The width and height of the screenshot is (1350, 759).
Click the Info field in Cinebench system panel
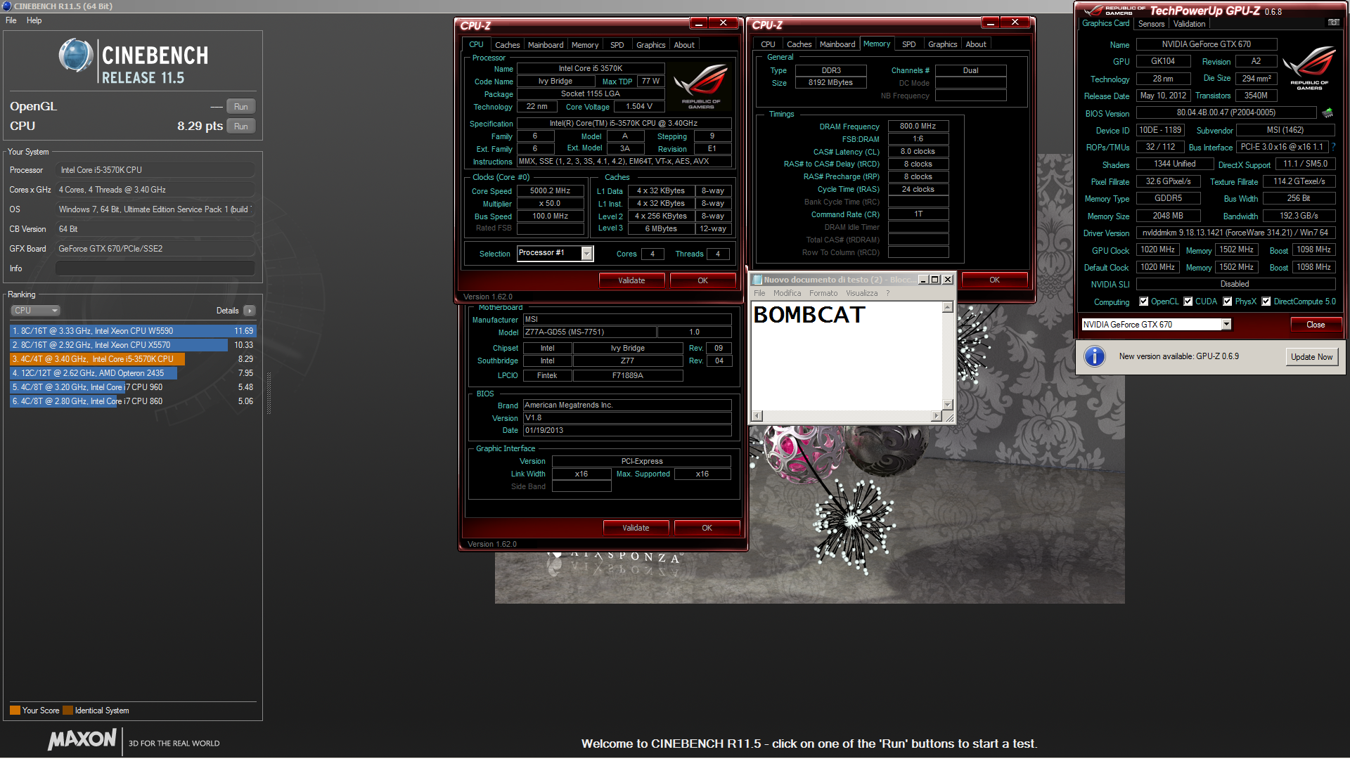coord(155,268)
